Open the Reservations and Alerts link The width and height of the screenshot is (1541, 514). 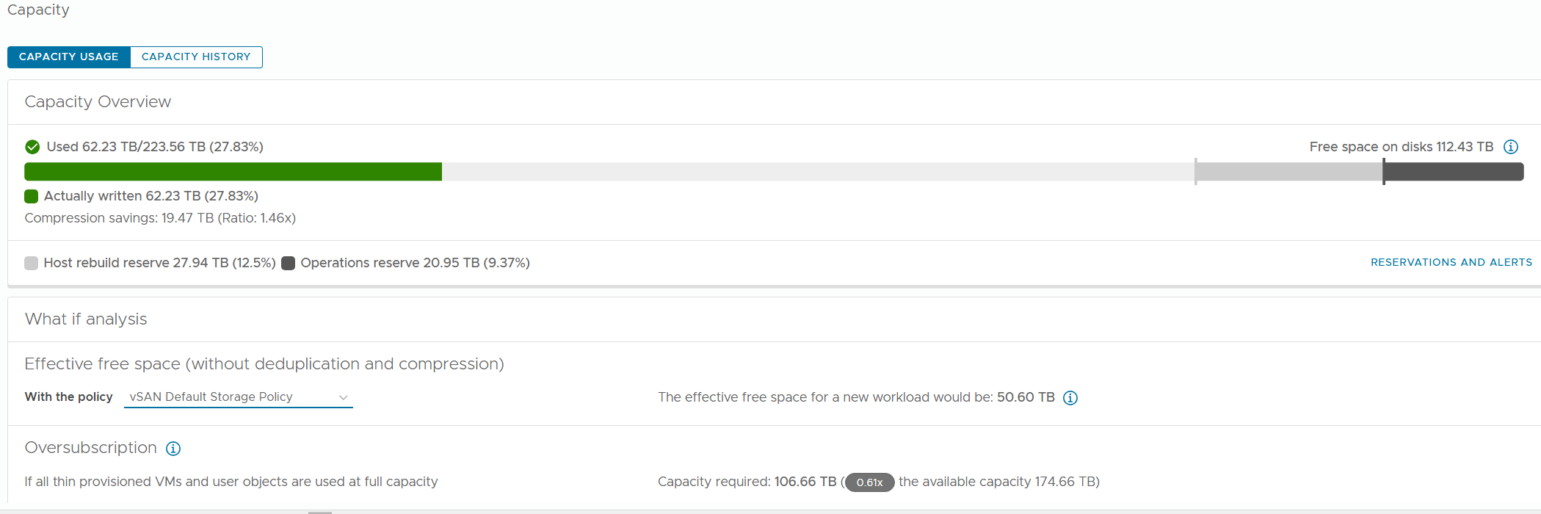point(1451,262)
